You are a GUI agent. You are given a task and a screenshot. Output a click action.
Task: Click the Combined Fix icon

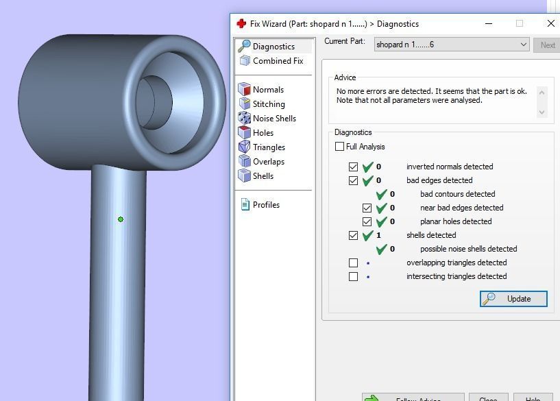pyautogui.click(x=245, y=61)
